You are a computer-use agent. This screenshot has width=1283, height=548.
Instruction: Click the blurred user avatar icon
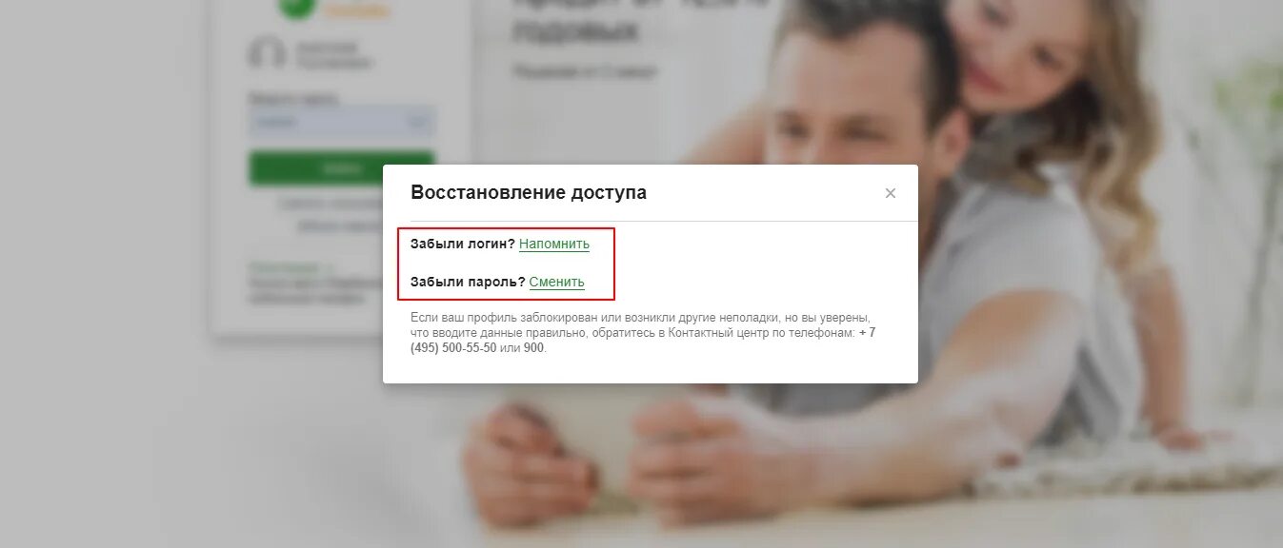[x=267, y=53]
